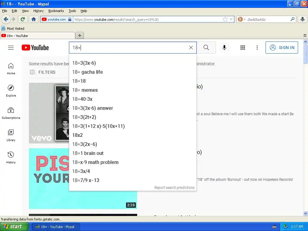This screenshot has height=231, width=308.
Task: Click the tray network status icon
Action: pyautogui.click(x=285, y=227)
